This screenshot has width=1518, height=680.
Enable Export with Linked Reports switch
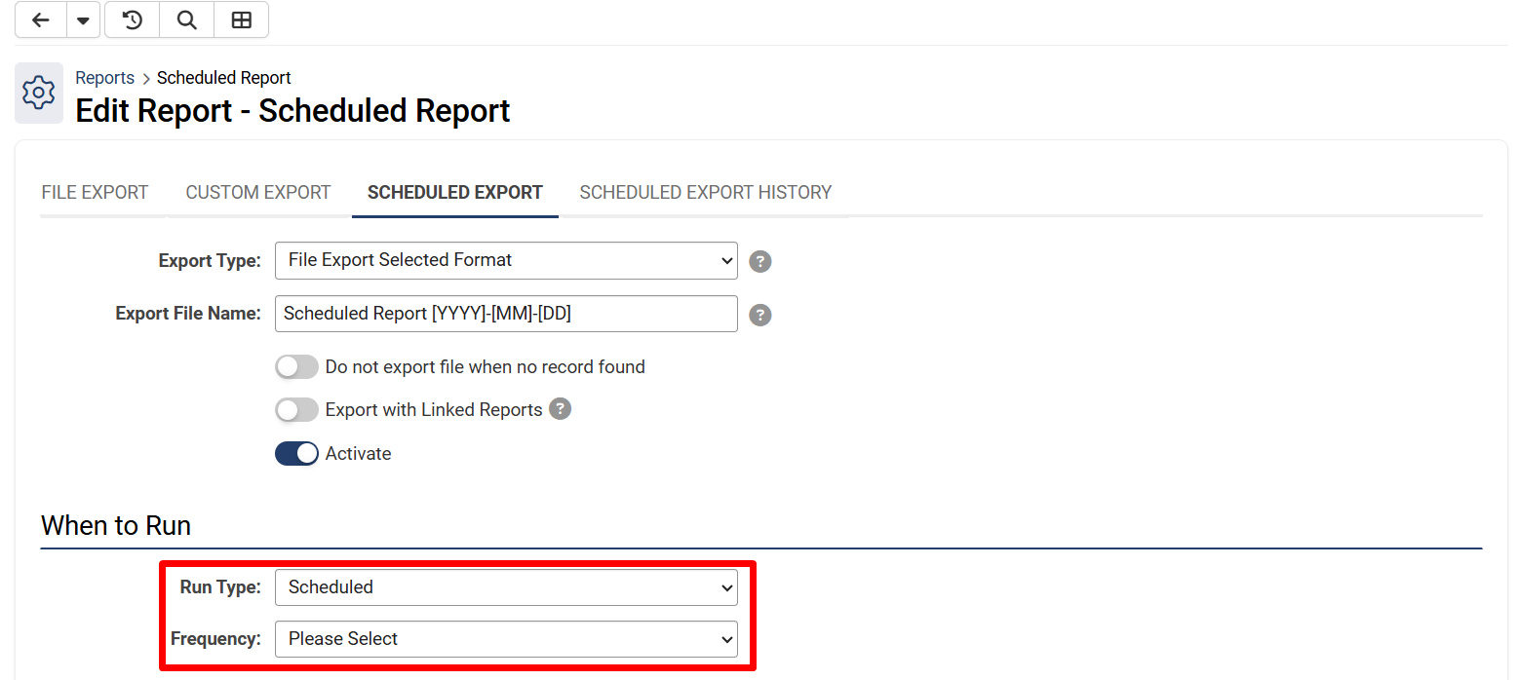(x=296, y=410)
